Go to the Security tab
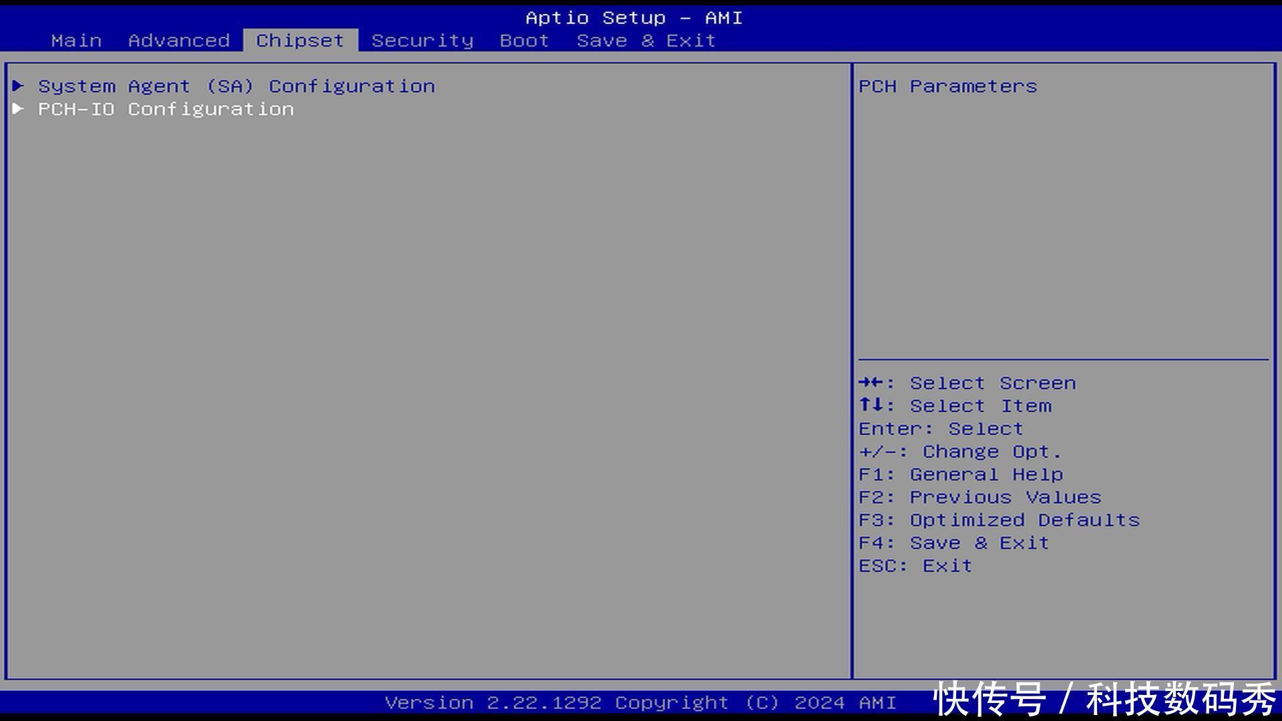The height and width of the screenshot is (721, 1282). tap(422, 41)
